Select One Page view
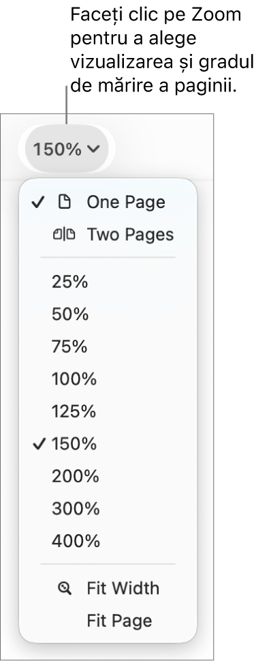 click(108, 203)
